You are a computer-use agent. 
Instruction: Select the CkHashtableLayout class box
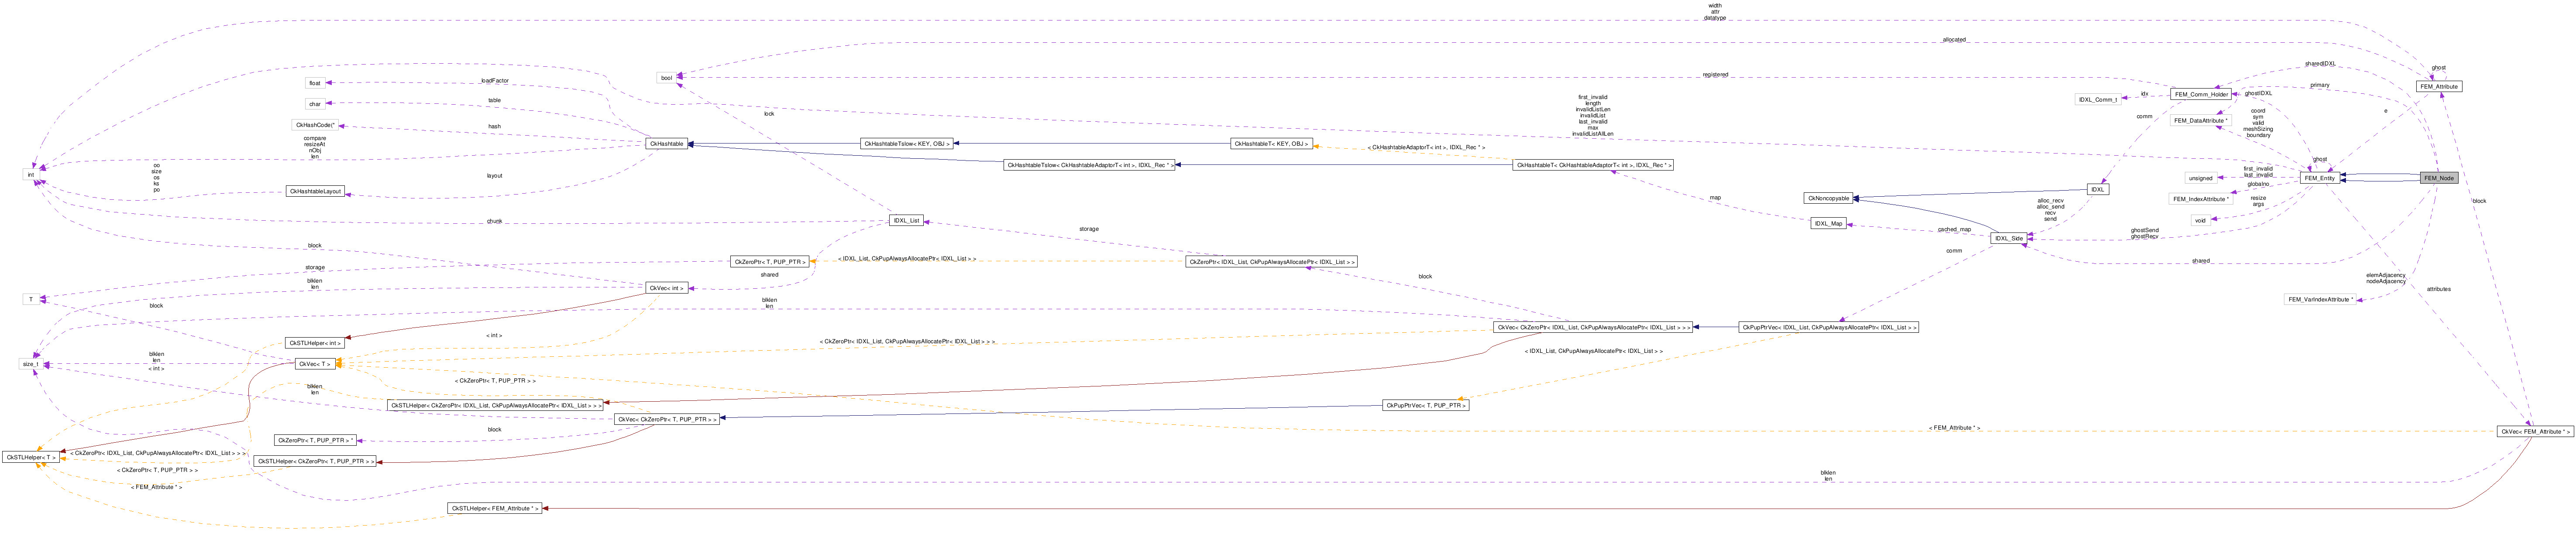pos(315,191)
